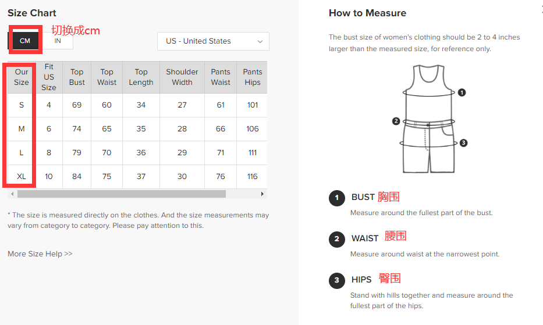Click the number 2 waist badge icon
This screenshot has width=543, height=325.
(336, 239)
